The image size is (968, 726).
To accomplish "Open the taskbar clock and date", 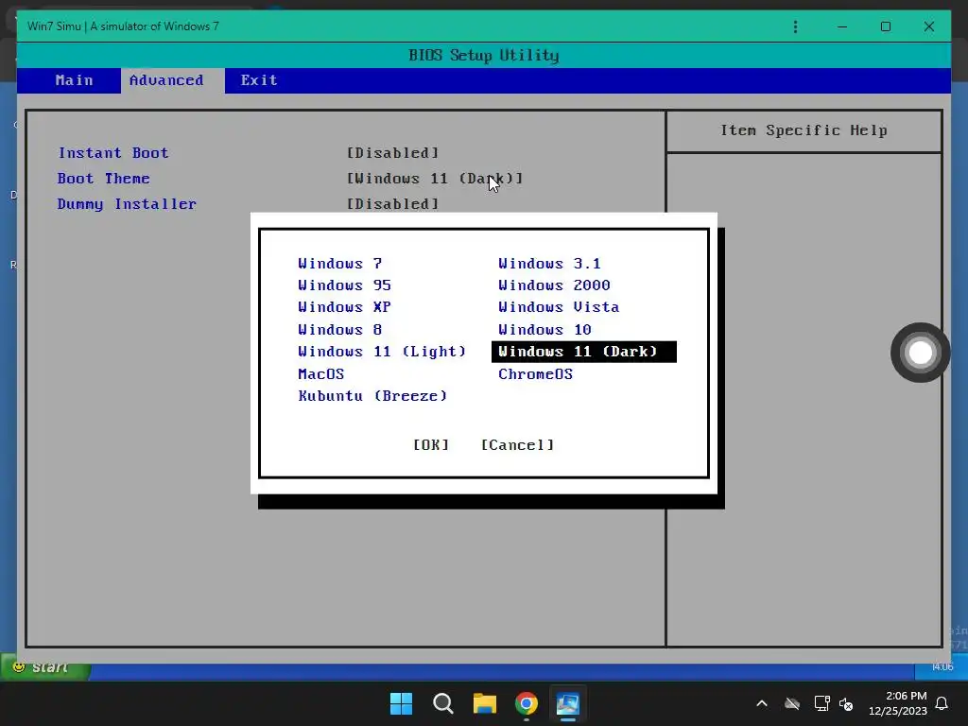I will pos(898,703).
